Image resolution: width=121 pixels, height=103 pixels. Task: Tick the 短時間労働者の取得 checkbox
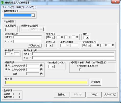point(80,70)
